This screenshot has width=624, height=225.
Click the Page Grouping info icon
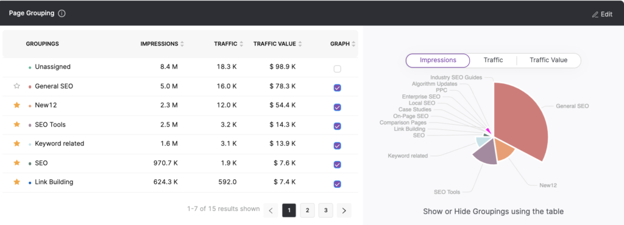62,13
